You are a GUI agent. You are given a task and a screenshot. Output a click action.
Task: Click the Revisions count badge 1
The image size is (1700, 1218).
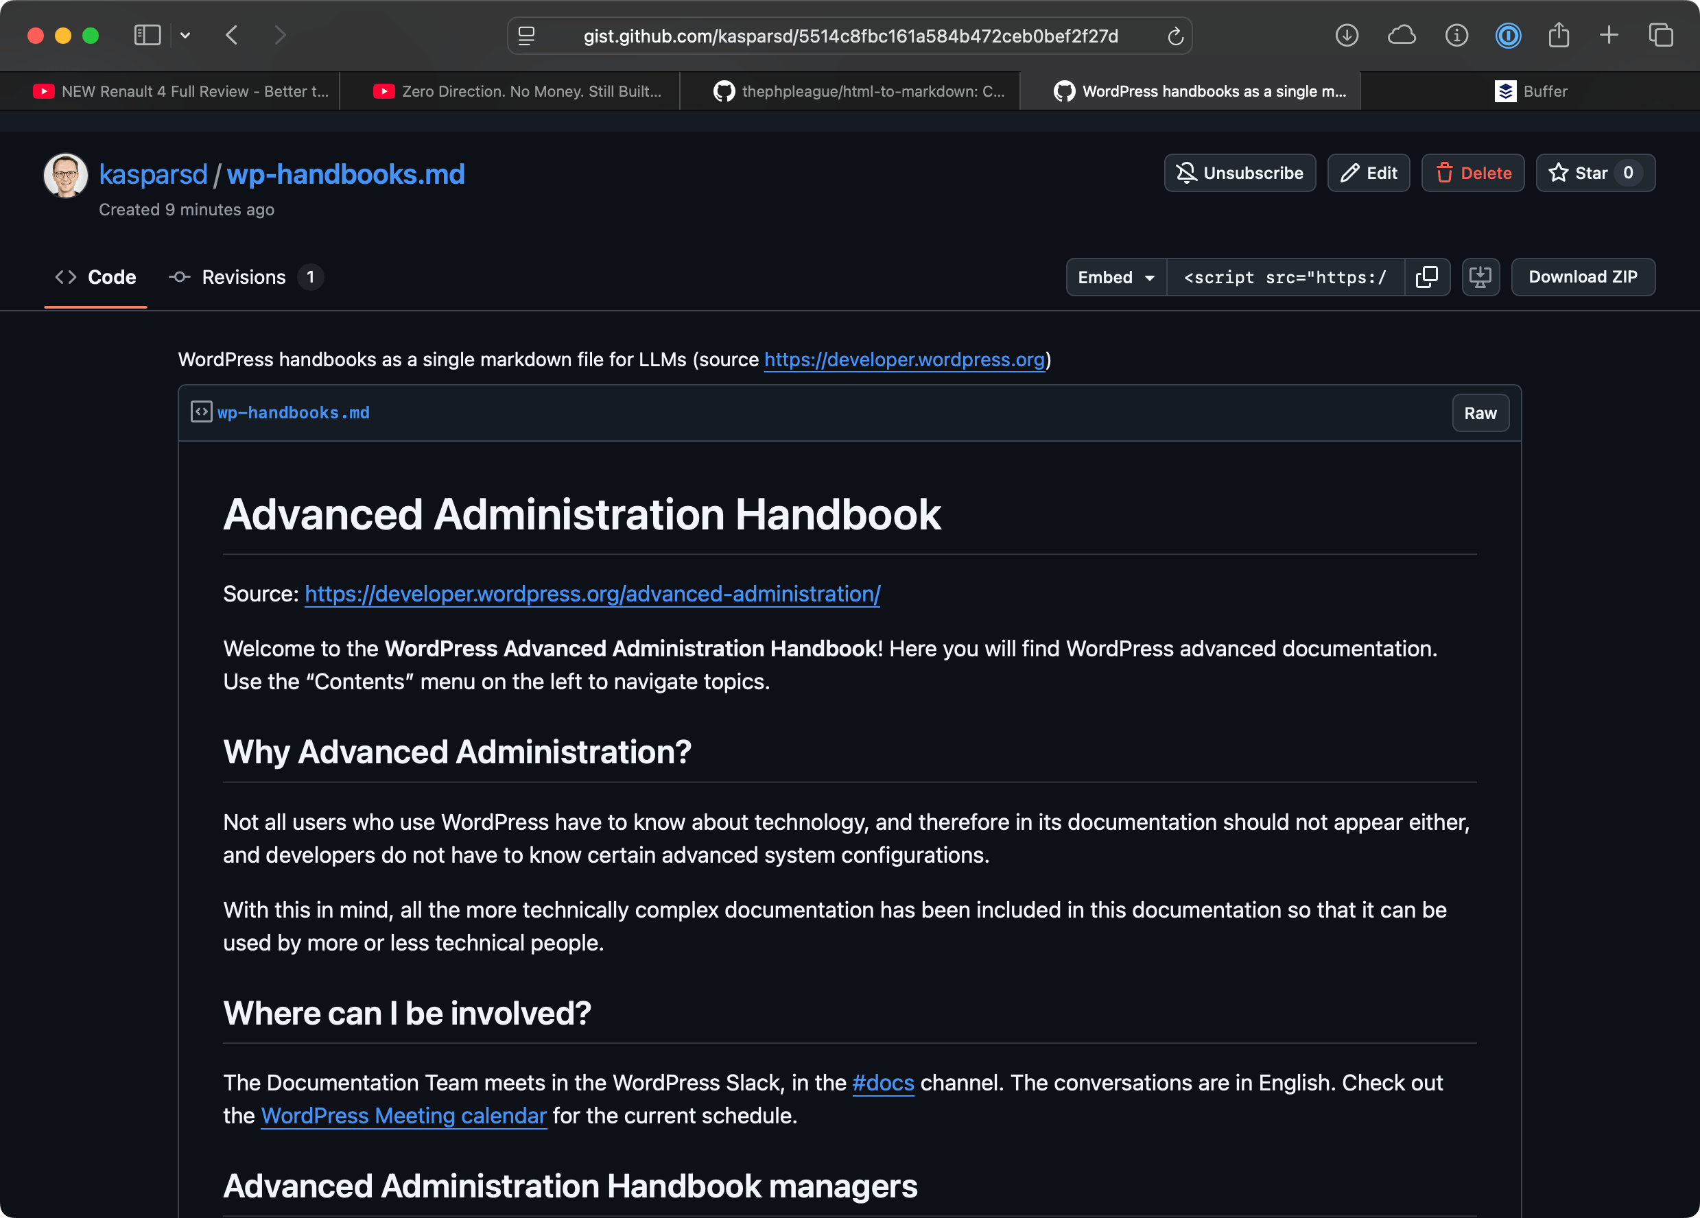[x=310, y=277]
